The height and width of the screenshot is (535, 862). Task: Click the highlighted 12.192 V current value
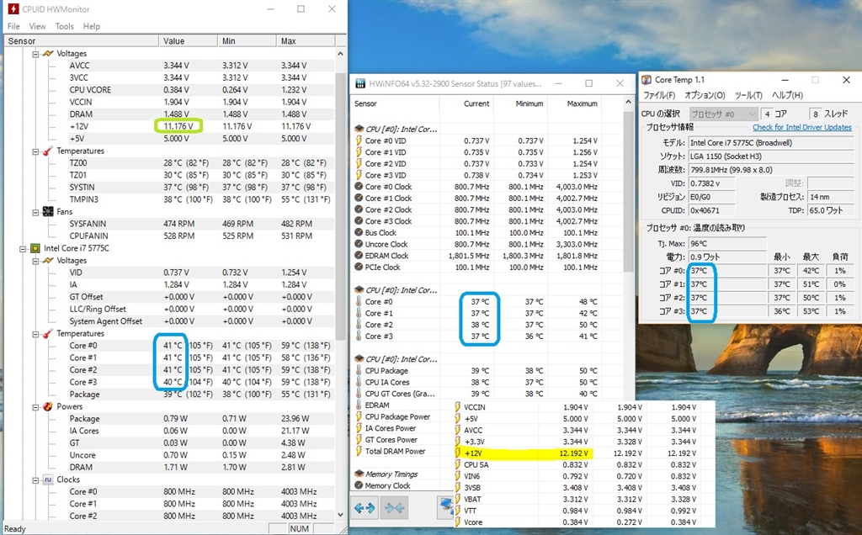pyautogui.click(x=573, y=453)
